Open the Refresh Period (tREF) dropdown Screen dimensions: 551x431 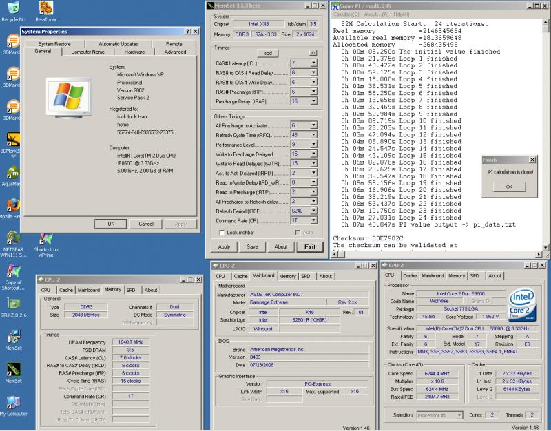pyautogui.click(x=313, y=211)
